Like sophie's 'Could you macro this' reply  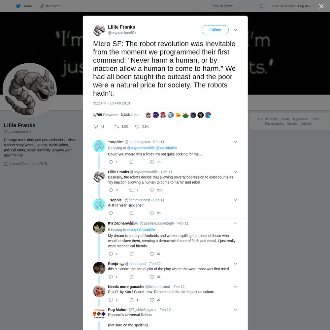point(152,162)
